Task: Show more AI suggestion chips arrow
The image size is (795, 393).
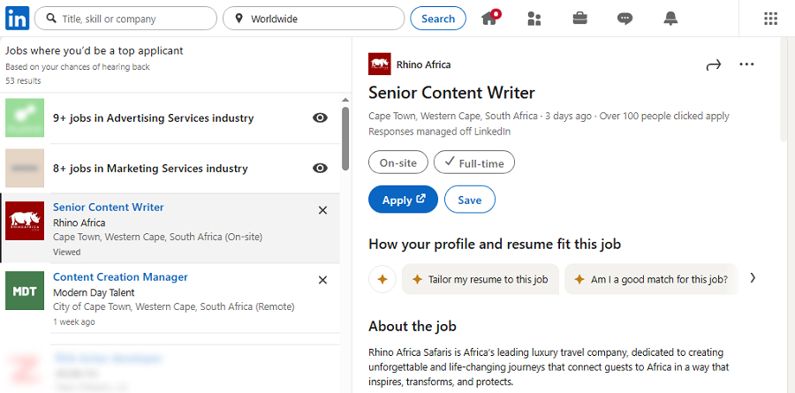Action: 753,278
